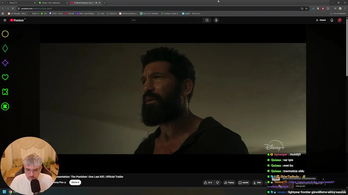Open the Kick bookmark
Screen dimensions: 348x195
coord(44,13)
